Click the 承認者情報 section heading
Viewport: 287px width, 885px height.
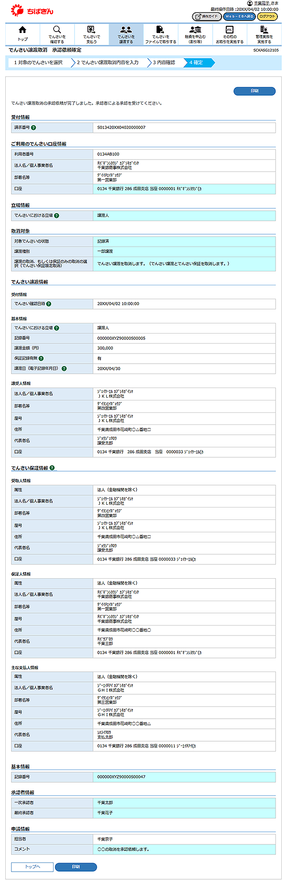(x=23, y=792)
